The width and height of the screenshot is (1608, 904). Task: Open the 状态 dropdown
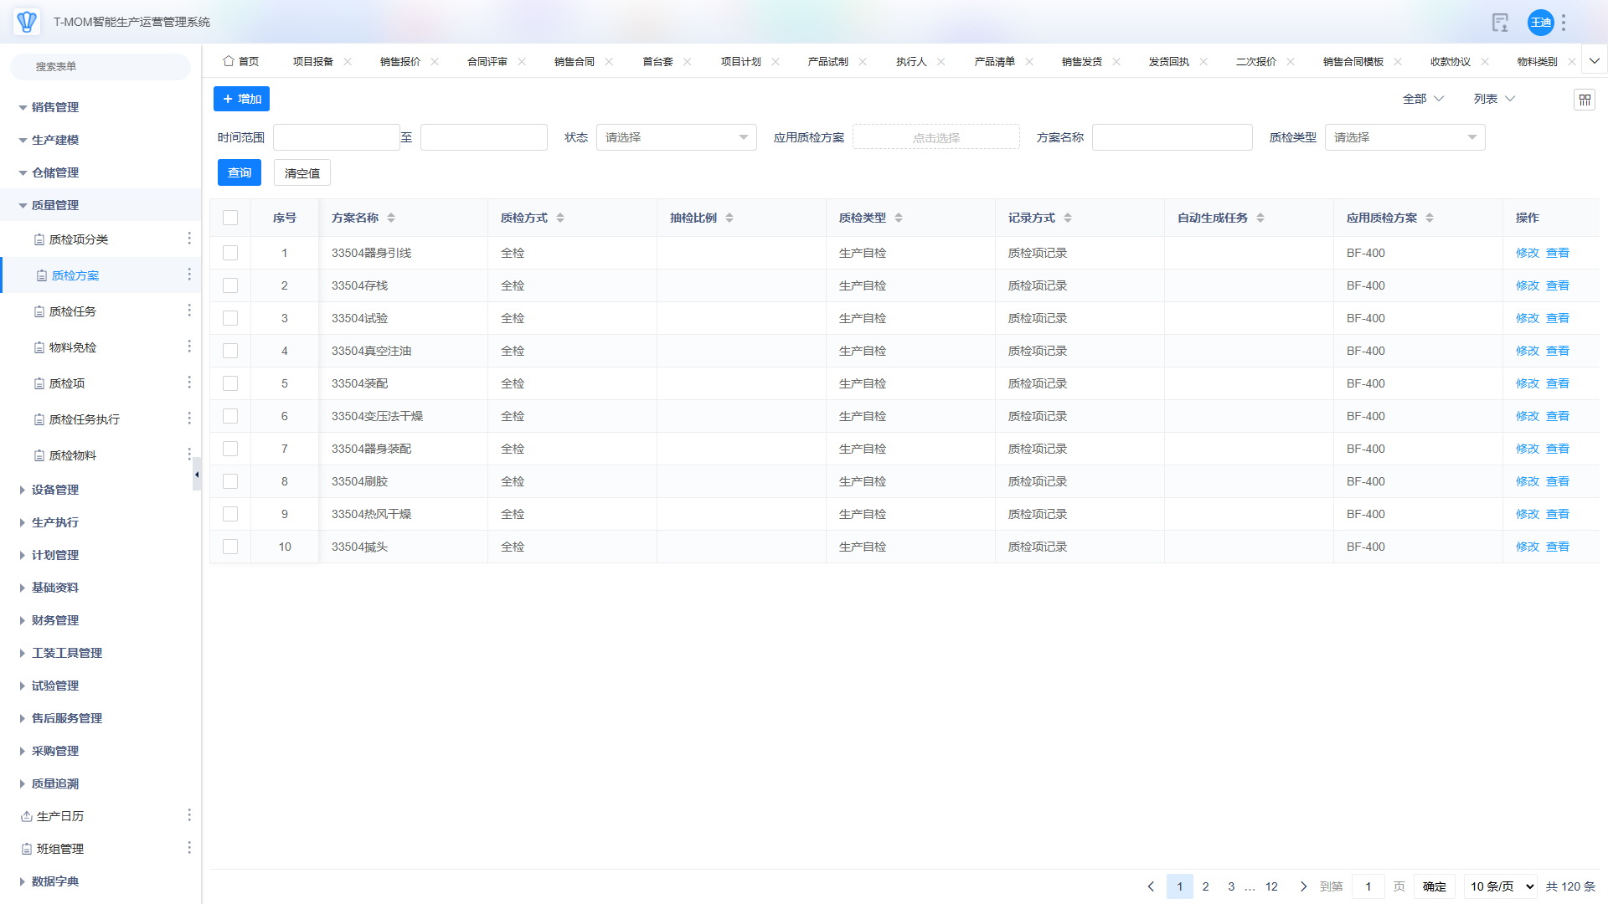tap(676, 137)
